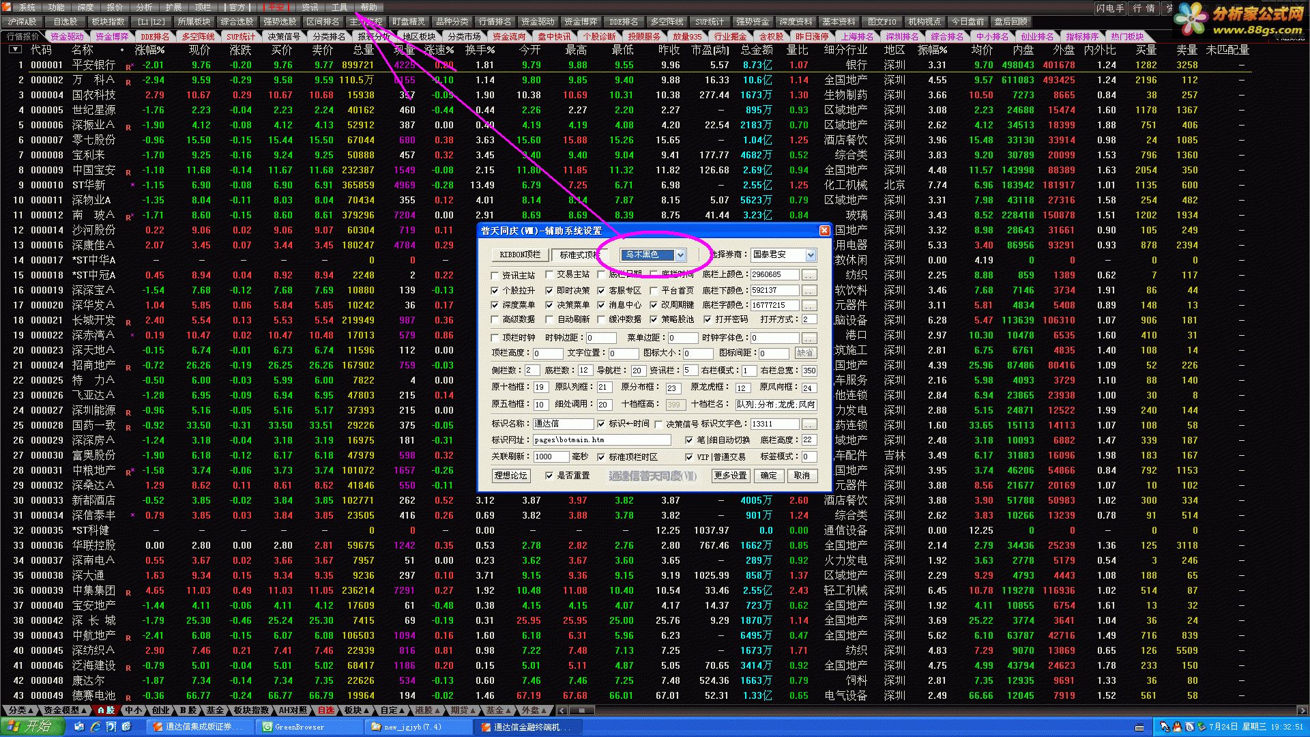Screen dimensions: 1310x737
Task: Close the 辅助系统设置 dialog with the X
Action: click(824, 231)
